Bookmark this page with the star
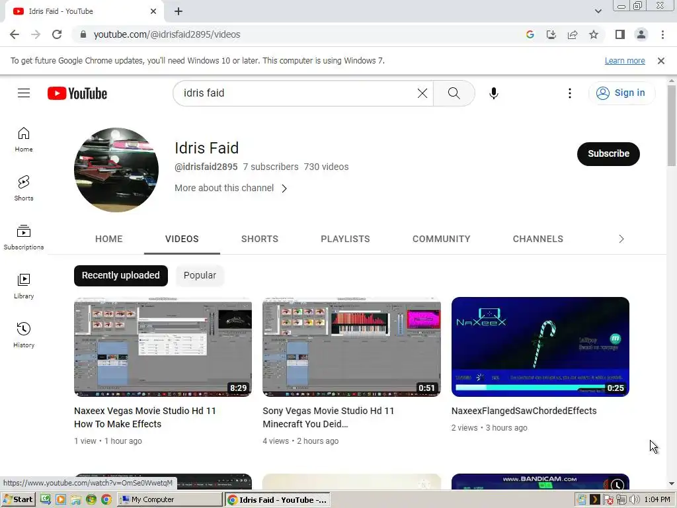This screenshot has height=508, width=677. (x=594, y=34)
